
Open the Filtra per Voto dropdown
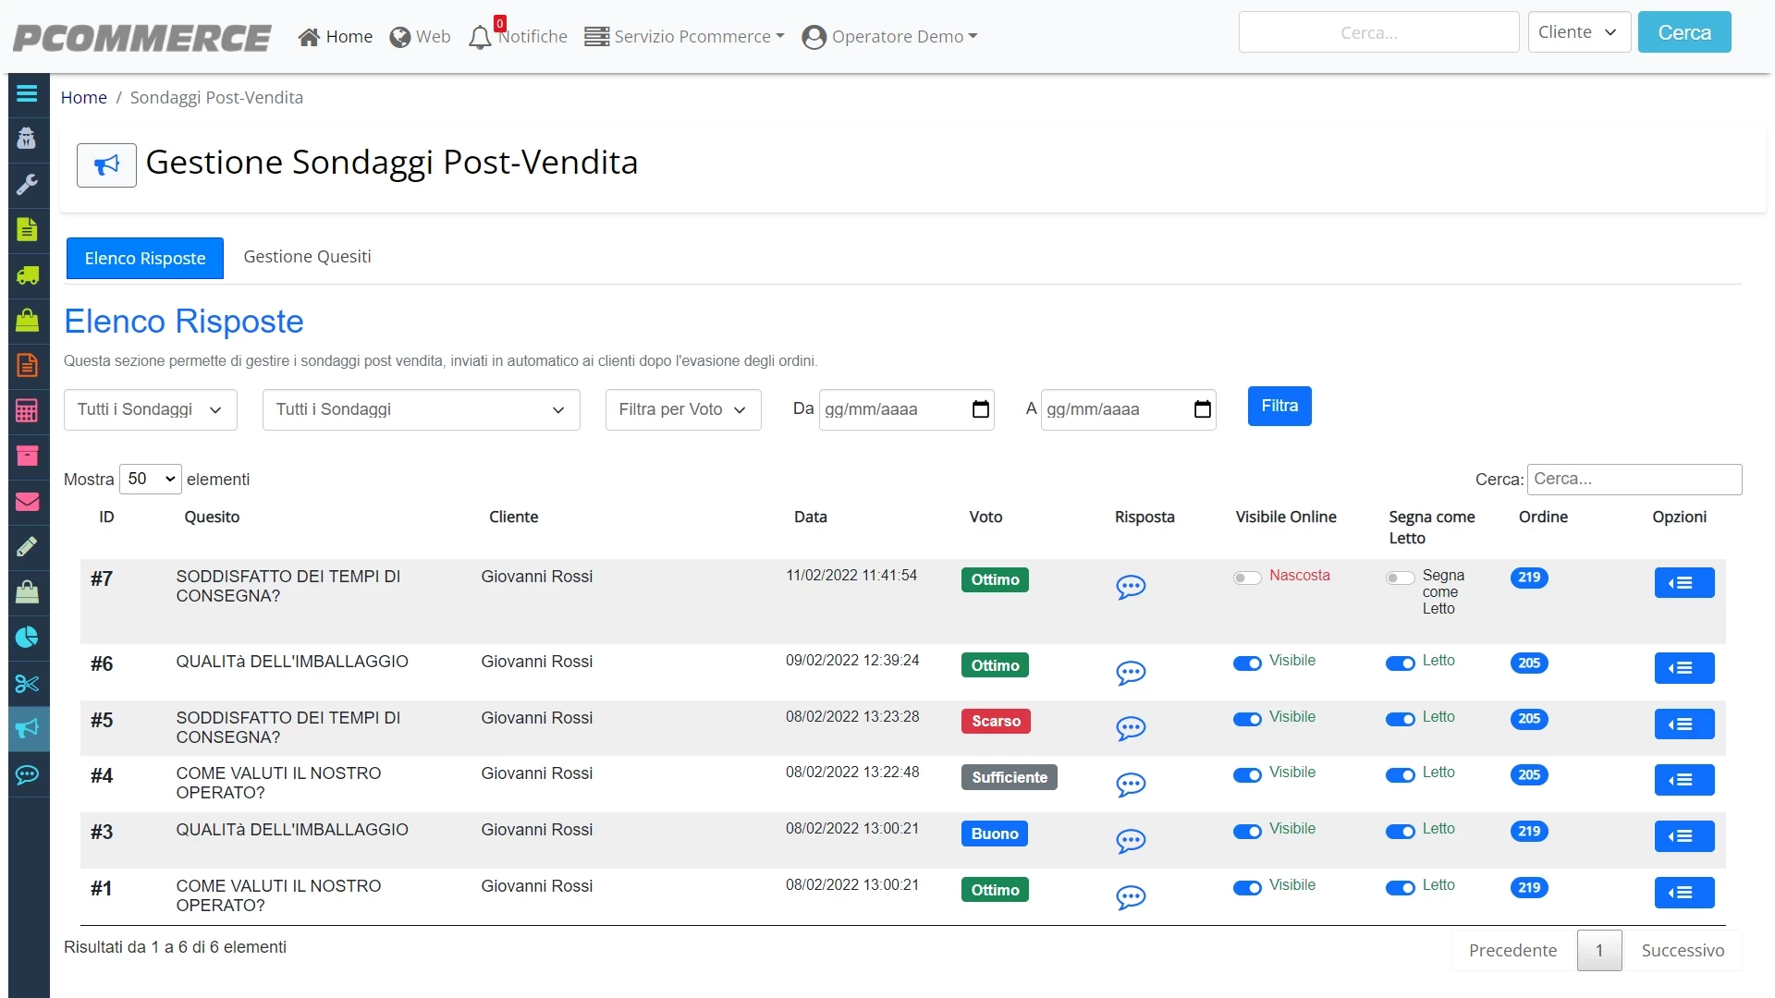683,409
